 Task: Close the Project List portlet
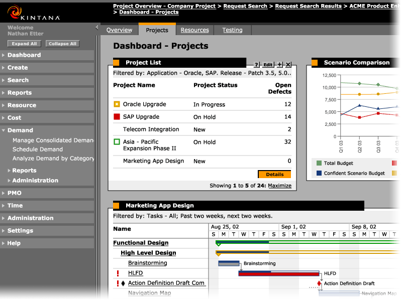[288, 65]
